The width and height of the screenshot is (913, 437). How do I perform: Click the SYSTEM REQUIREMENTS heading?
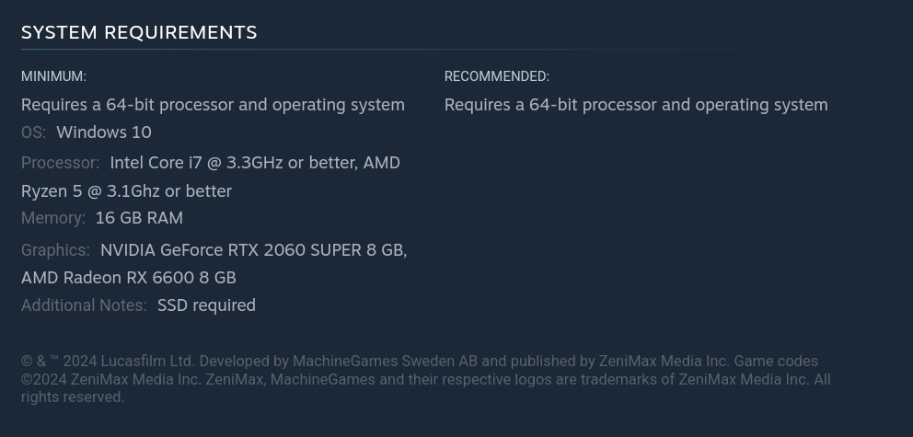[x=139, y=32]
